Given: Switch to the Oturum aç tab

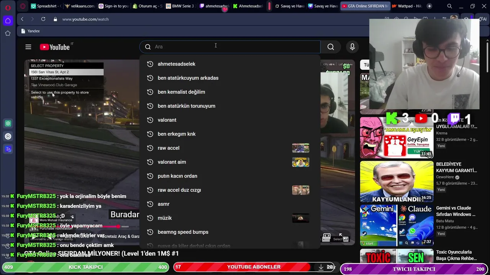Looking at the screenshot, I should pyautogui.click(x=147, y=6).
